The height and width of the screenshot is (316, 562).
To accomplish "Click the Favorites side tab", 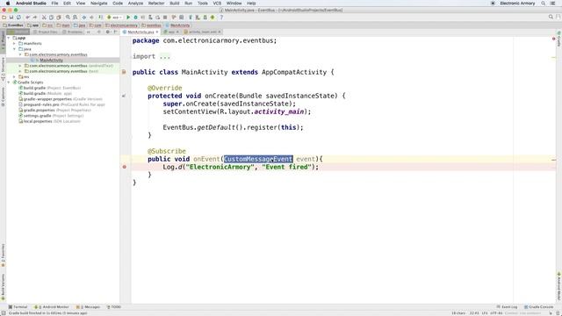I will pos(4,255).
